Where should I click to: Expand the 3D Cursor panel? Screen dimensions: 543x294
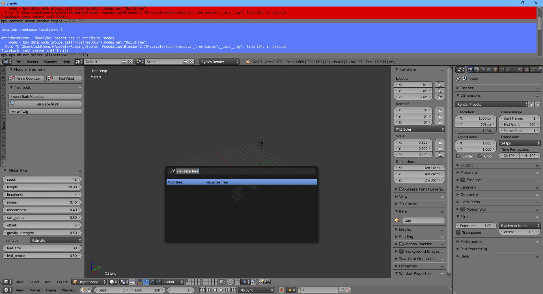pos(408,204)
